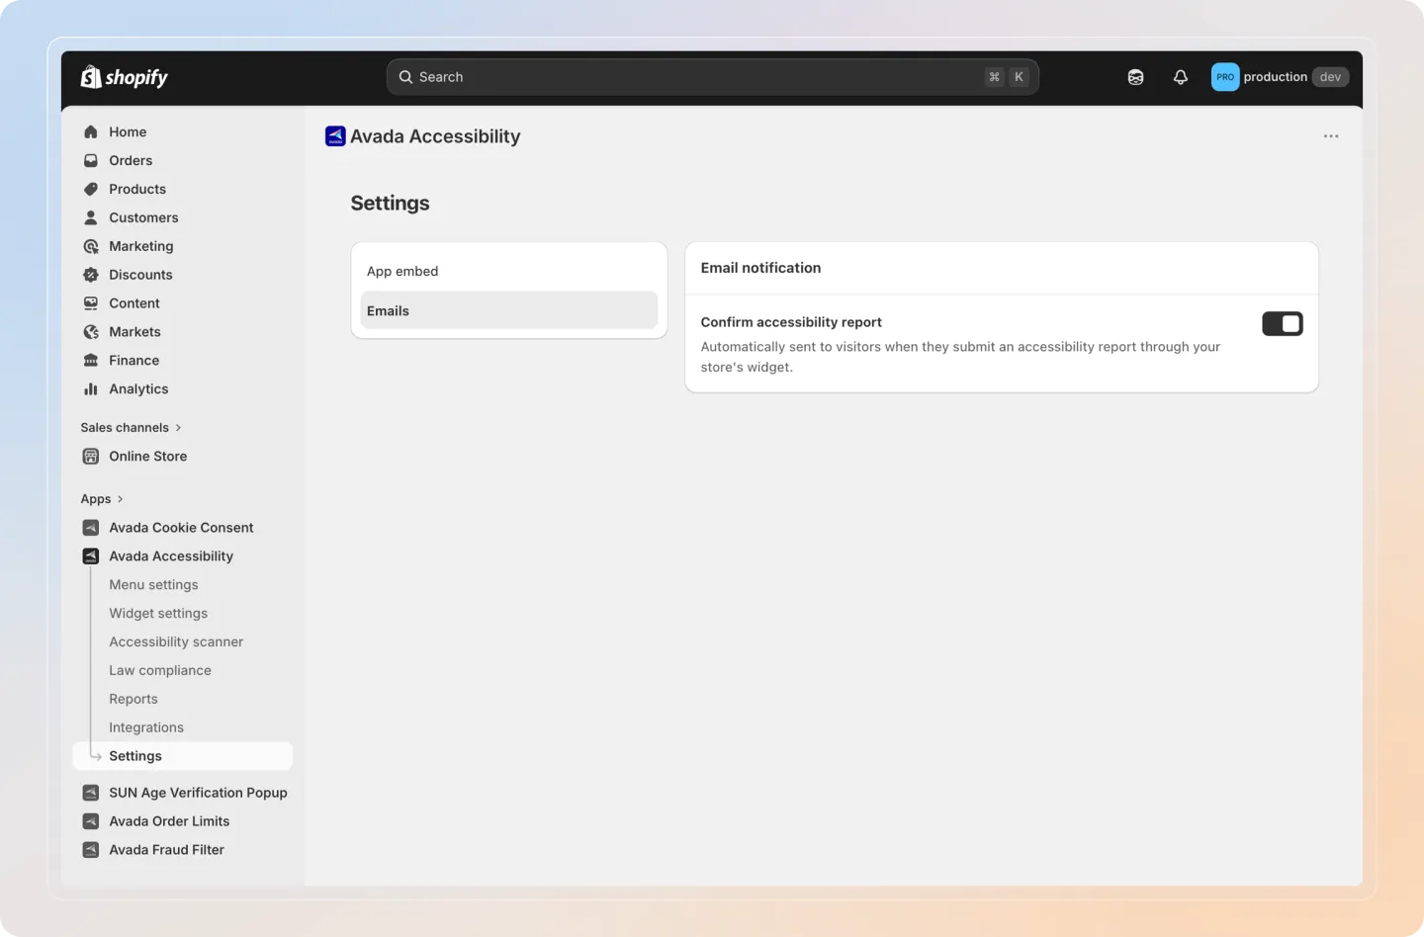Open Analytics in sidebar
Image resolution: width=1424 pixels, height=937 pixels.
[x=138, y=389]
